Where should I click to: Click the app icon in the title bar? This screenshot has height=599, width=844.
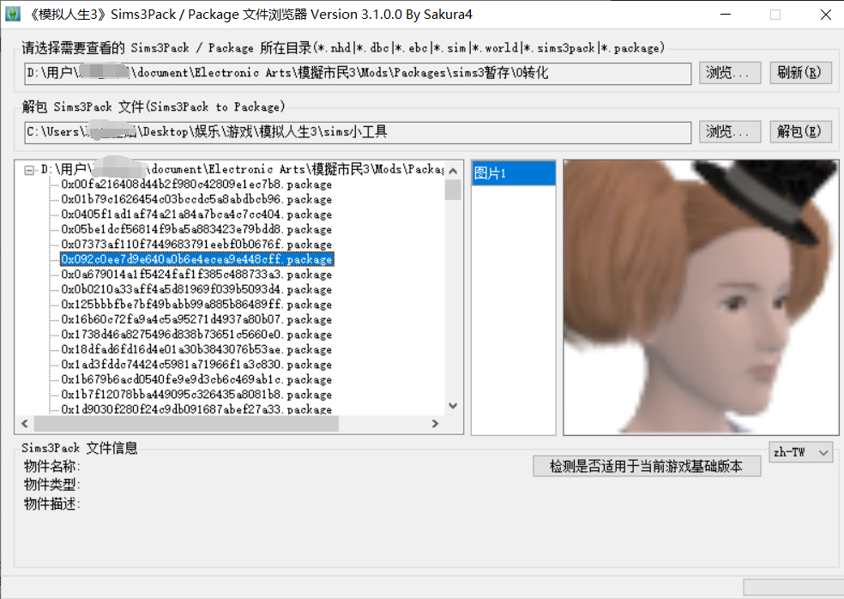click(x=12, y=14)
